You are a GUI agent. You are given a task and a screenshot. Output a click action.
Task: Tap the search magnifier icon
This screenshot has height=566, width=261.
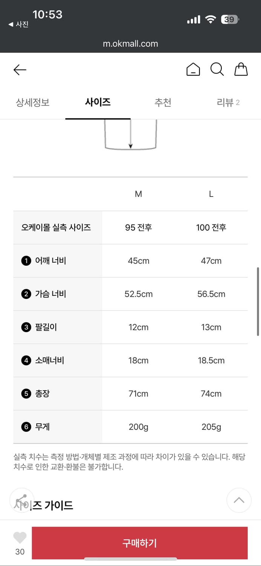pyautogui.click(x=217, y=70)
